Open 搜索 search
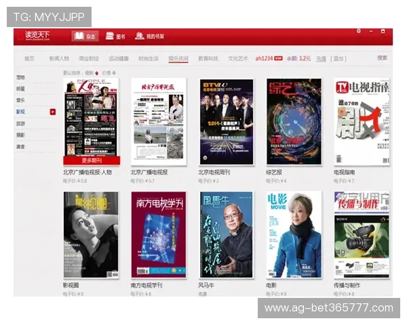The width and height of the screenshot is (407, 325). point(382,58)
